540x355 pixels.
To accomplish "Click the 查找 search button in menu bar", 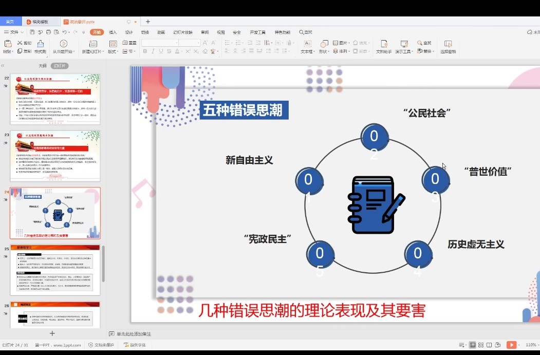I will tap(306, 32).
